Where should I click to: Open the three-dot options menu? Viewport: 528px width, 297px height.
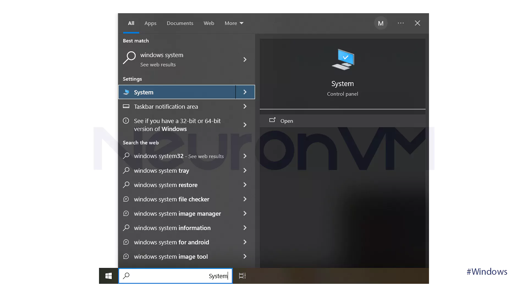(401, 23)
